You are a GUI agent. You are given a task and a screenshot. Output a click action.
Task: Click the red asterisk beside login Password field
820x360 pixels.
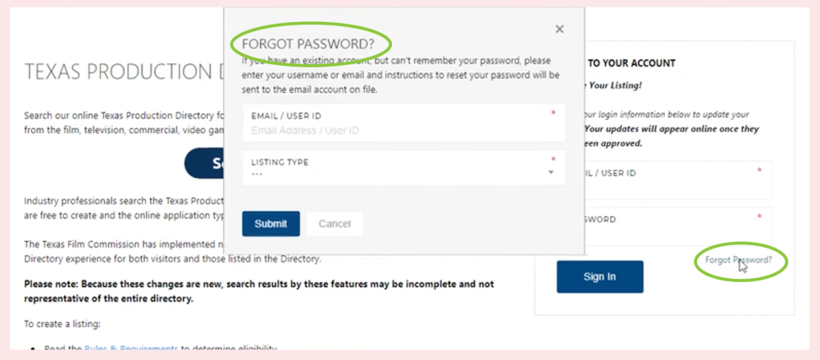[x=759, y=217]
